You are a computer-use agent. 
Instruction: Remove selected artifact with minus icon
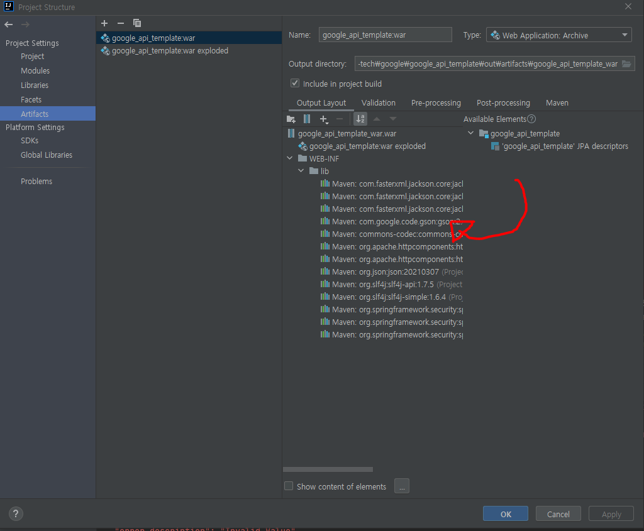pos(121,23)
